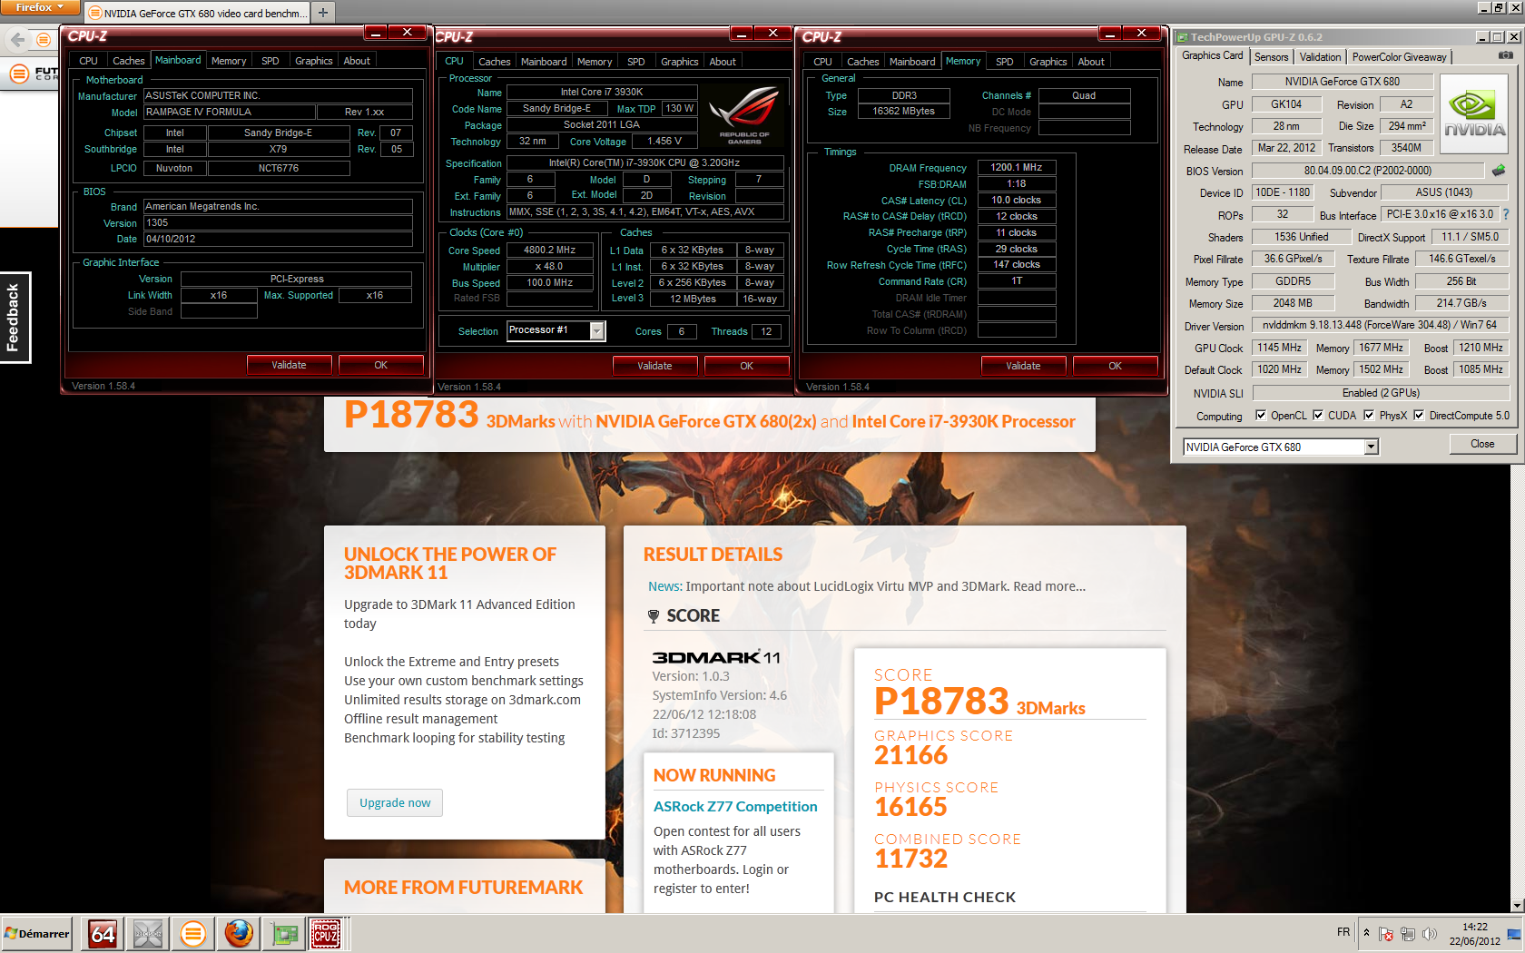This screenshot has height=953, width=1525.
Task: Click the FR language indicator
Action: (x=1343, y=932)
